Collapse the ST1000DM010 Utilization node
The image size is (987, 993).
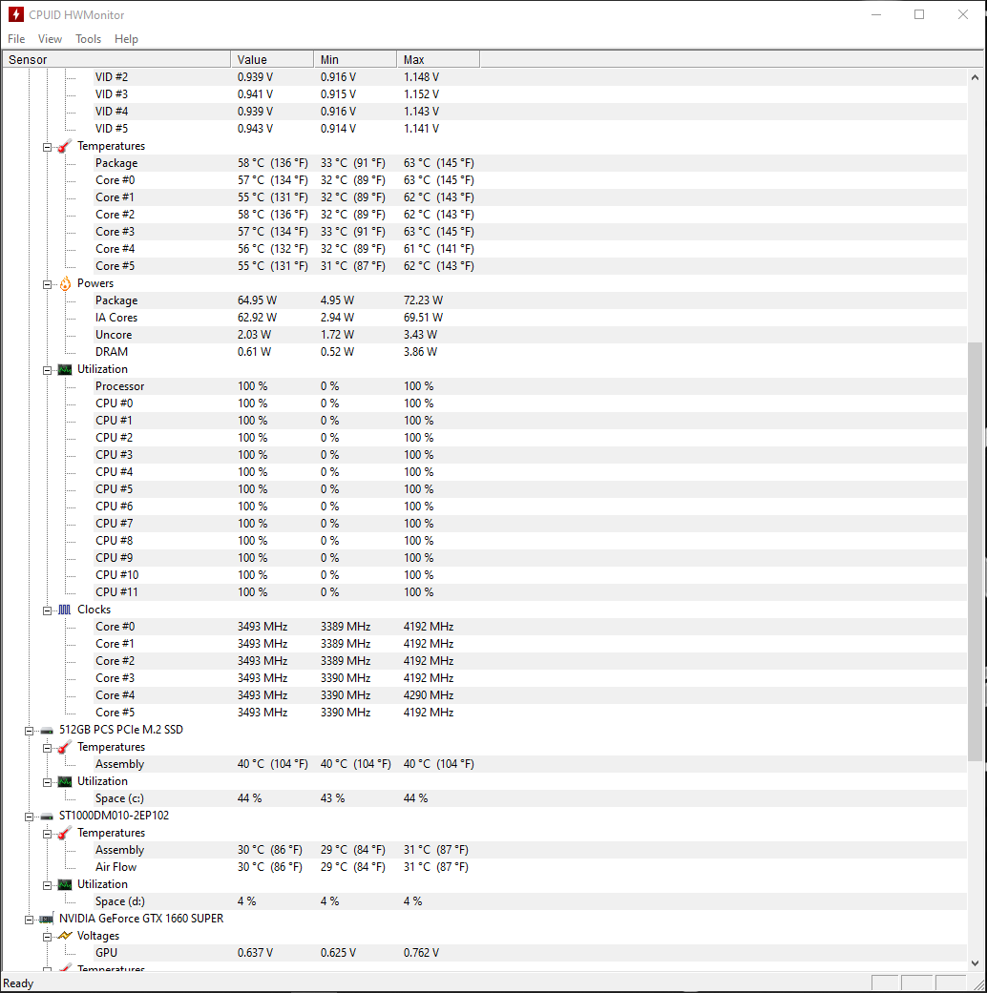click(47, 885)
